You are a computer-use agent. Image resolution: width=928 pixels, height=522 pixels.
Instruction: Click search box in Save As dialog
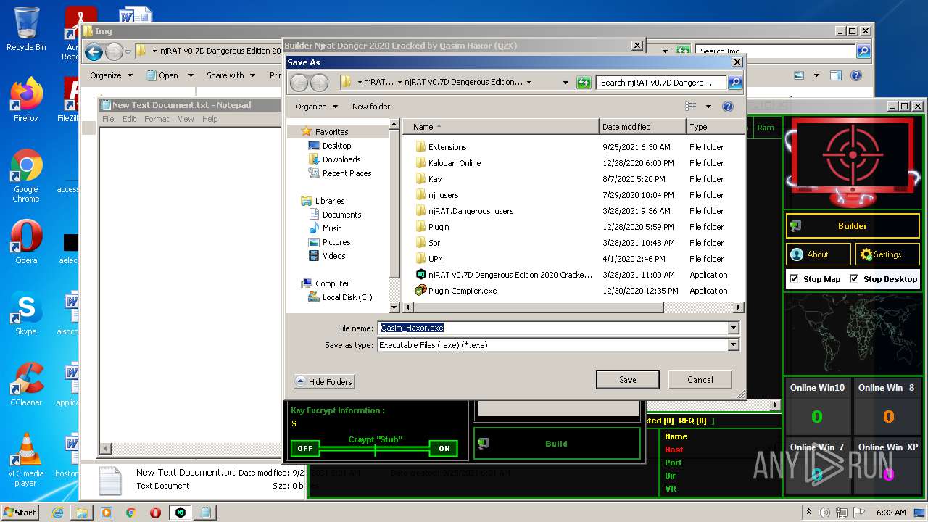tap(662, 83)
